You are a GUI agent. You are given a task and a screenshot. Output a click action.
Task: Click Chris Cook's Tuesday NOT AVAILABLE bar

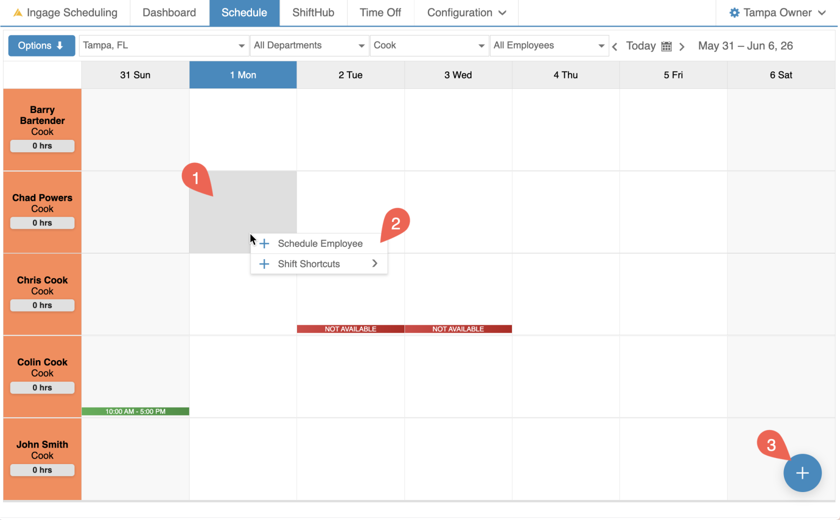(350, 329)
